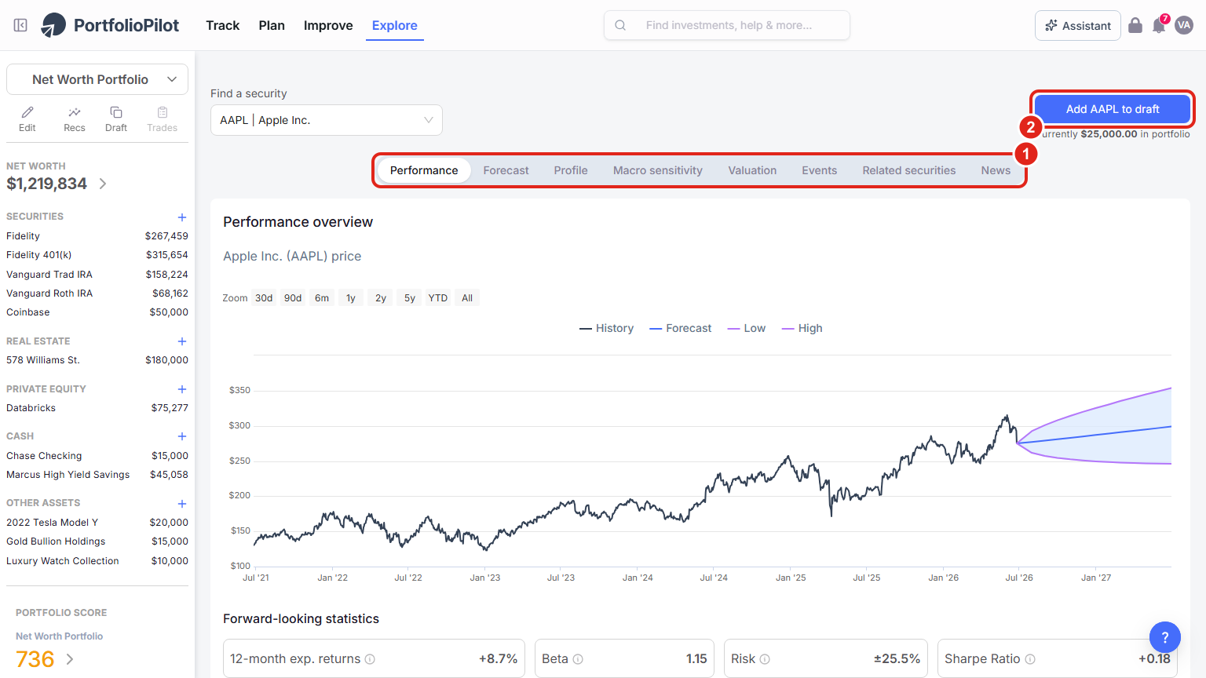Viewport: 1206px width, 678px height.
Task: Open the Net Worth Portfolio dropdown
Action: coord(97,79)
